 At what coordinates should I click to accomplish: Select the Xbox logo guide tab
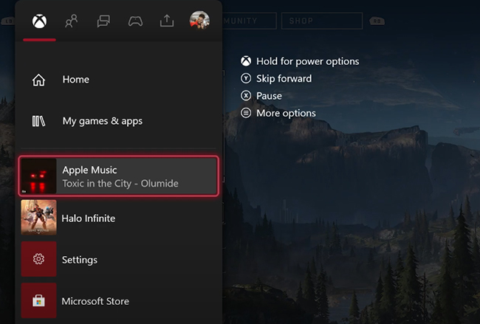coord(39,21)
